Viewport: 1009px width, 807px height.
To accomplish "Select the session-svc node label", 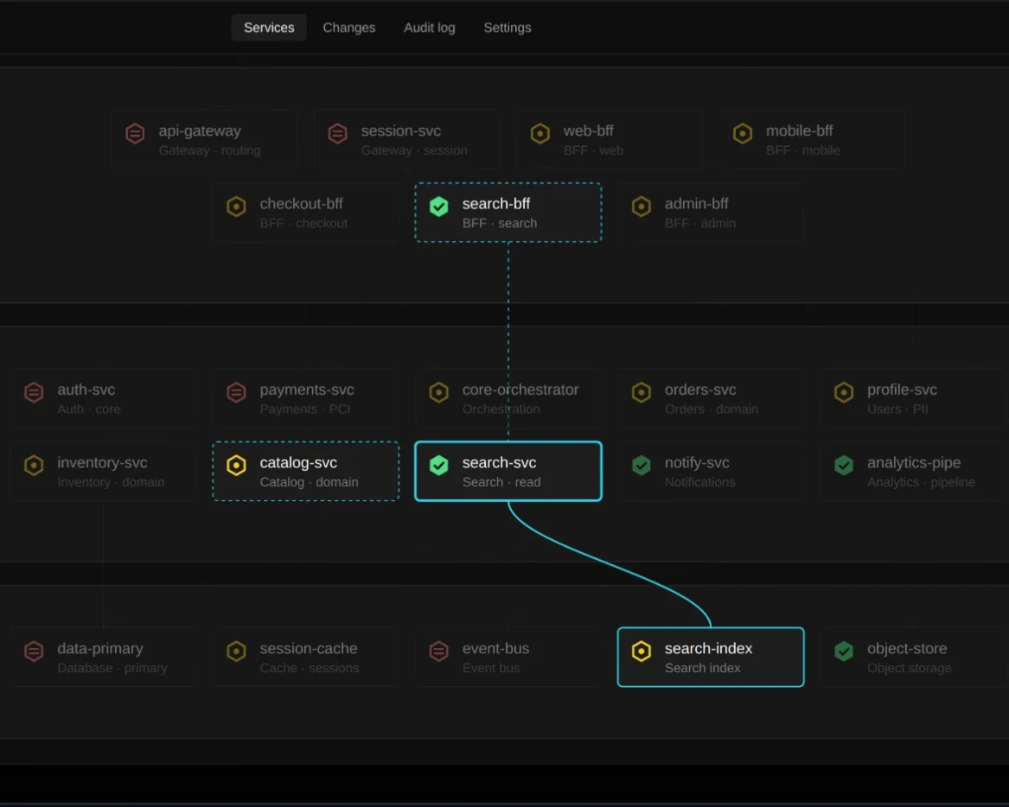I will coord(401,131).
